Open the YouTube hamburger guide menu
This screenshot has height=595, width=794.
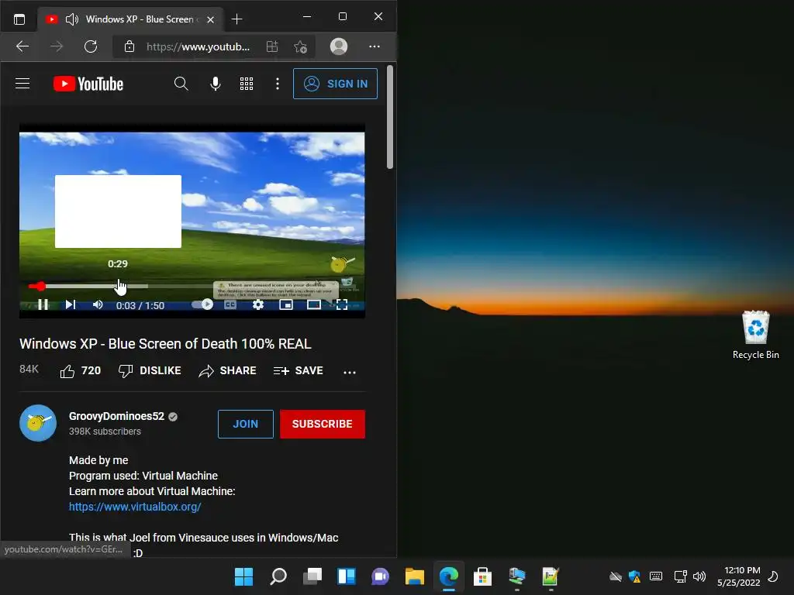pos(22,84)
